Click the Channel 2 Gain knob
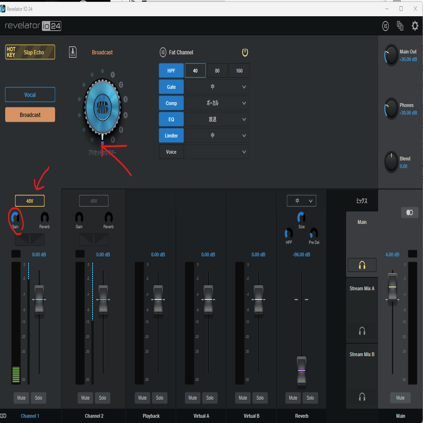 coord(79,217)
